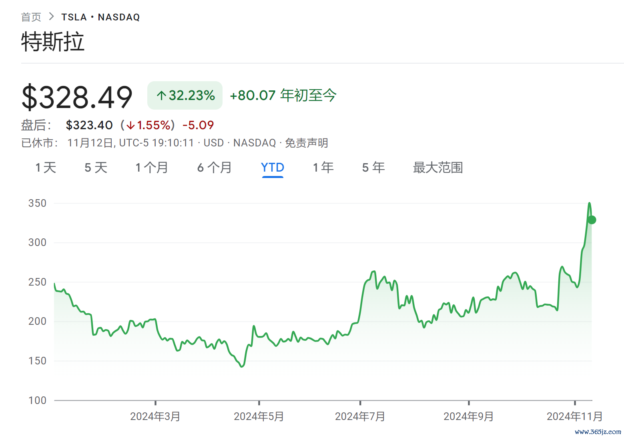The image size is (624, 438).
Task: Click the green end-point dot on the chart
Action: click(x=592, y=220)
